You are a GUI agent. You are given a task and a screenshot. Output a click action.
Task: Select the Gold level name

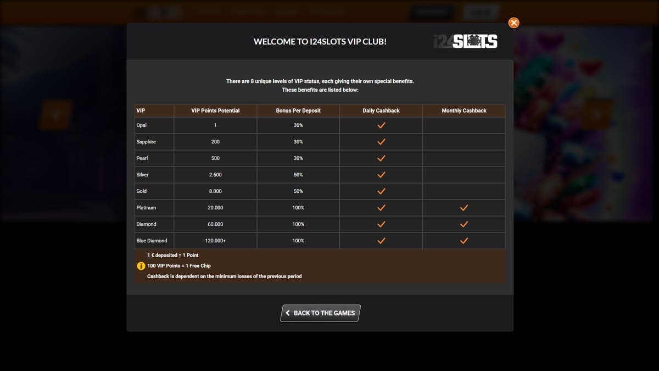coord(141,191)
